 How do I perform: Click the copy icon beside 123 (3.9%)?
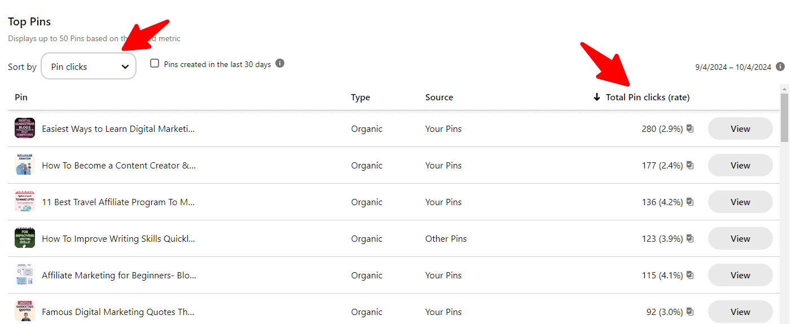690,239
